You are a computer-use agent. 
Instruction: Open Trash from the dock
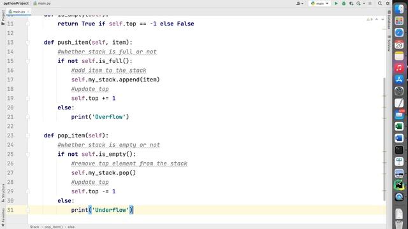(399, 224)
